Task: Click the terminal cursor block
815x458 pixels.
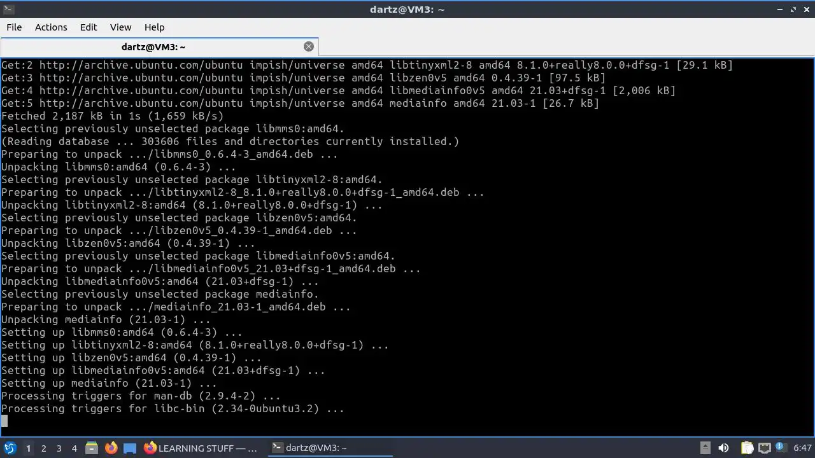Action: pyautogui.click(x=4, y=421)
